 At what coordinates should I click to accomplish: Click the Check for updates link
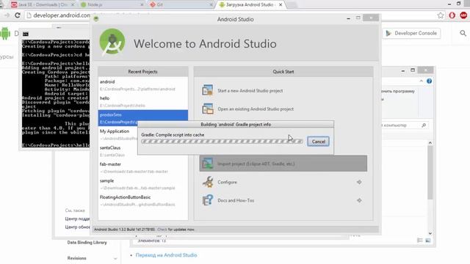click(162, 230)
